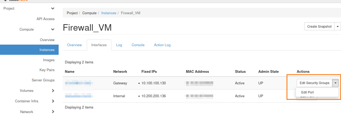This screenshot has width=341, height=119.
Task: Go to Images in the sidebar
Action: pos(49,60)
